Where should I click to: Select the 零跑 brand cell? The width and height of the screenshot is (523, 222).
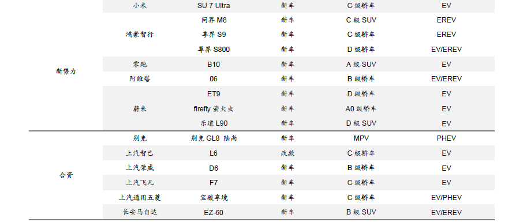point(140,65)
